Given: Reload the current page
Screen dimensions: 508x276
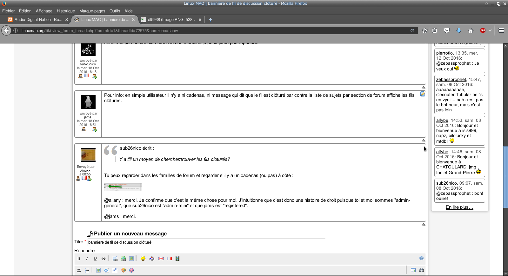Looking at the screenshot, I should [x=412, y=30].
